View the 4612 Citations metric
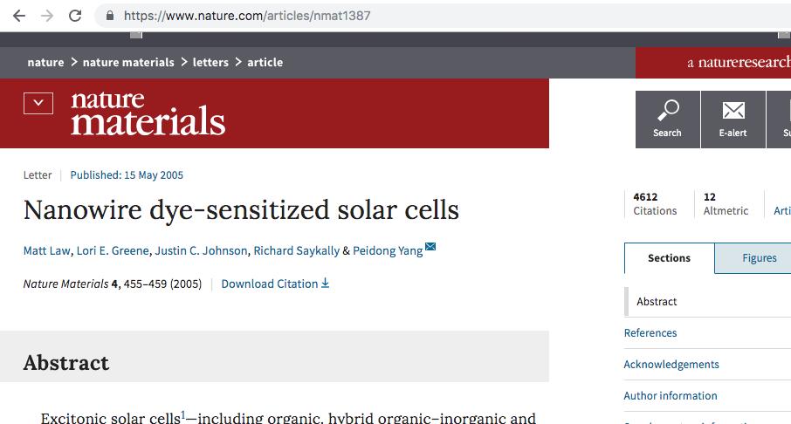791x424 pixels. 655,203
